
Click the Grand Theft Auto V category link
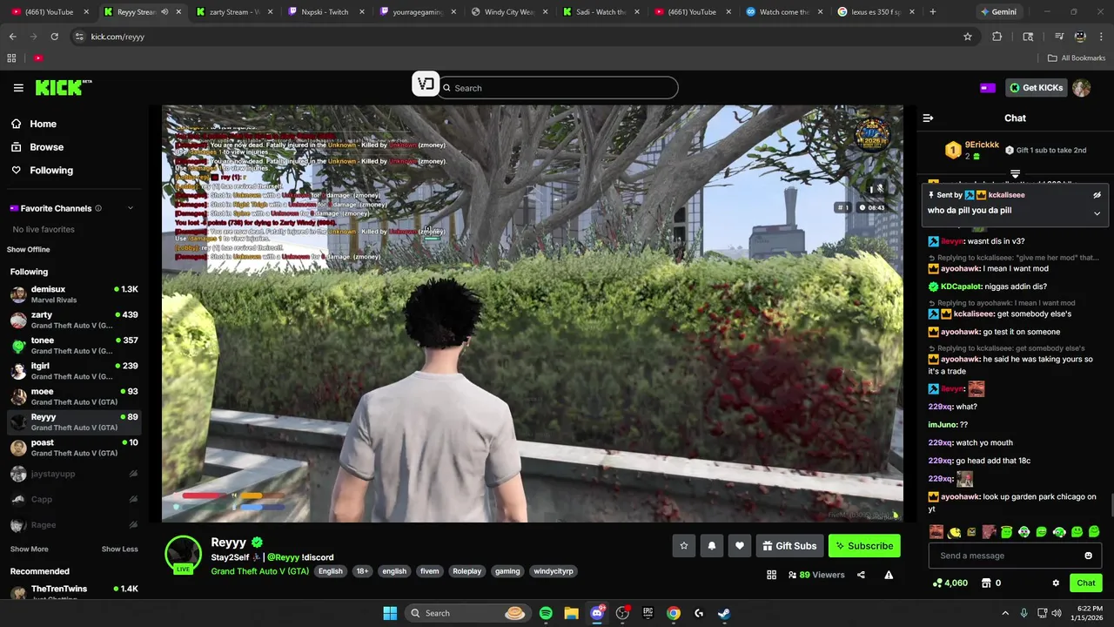point(259,571)
